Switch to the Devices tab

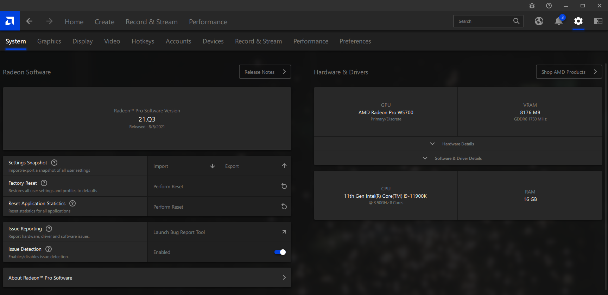213,41
